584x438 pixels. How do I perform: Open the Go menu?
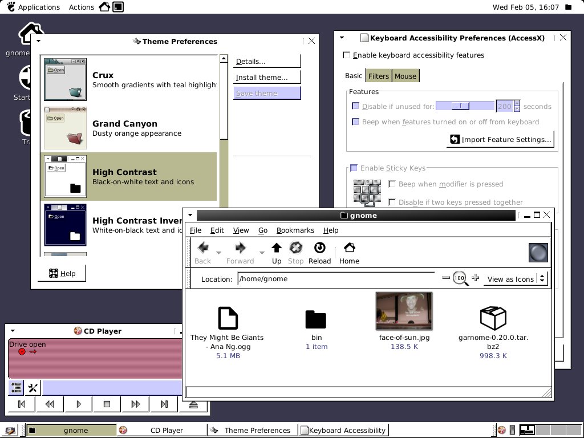(x=263, y=230)
